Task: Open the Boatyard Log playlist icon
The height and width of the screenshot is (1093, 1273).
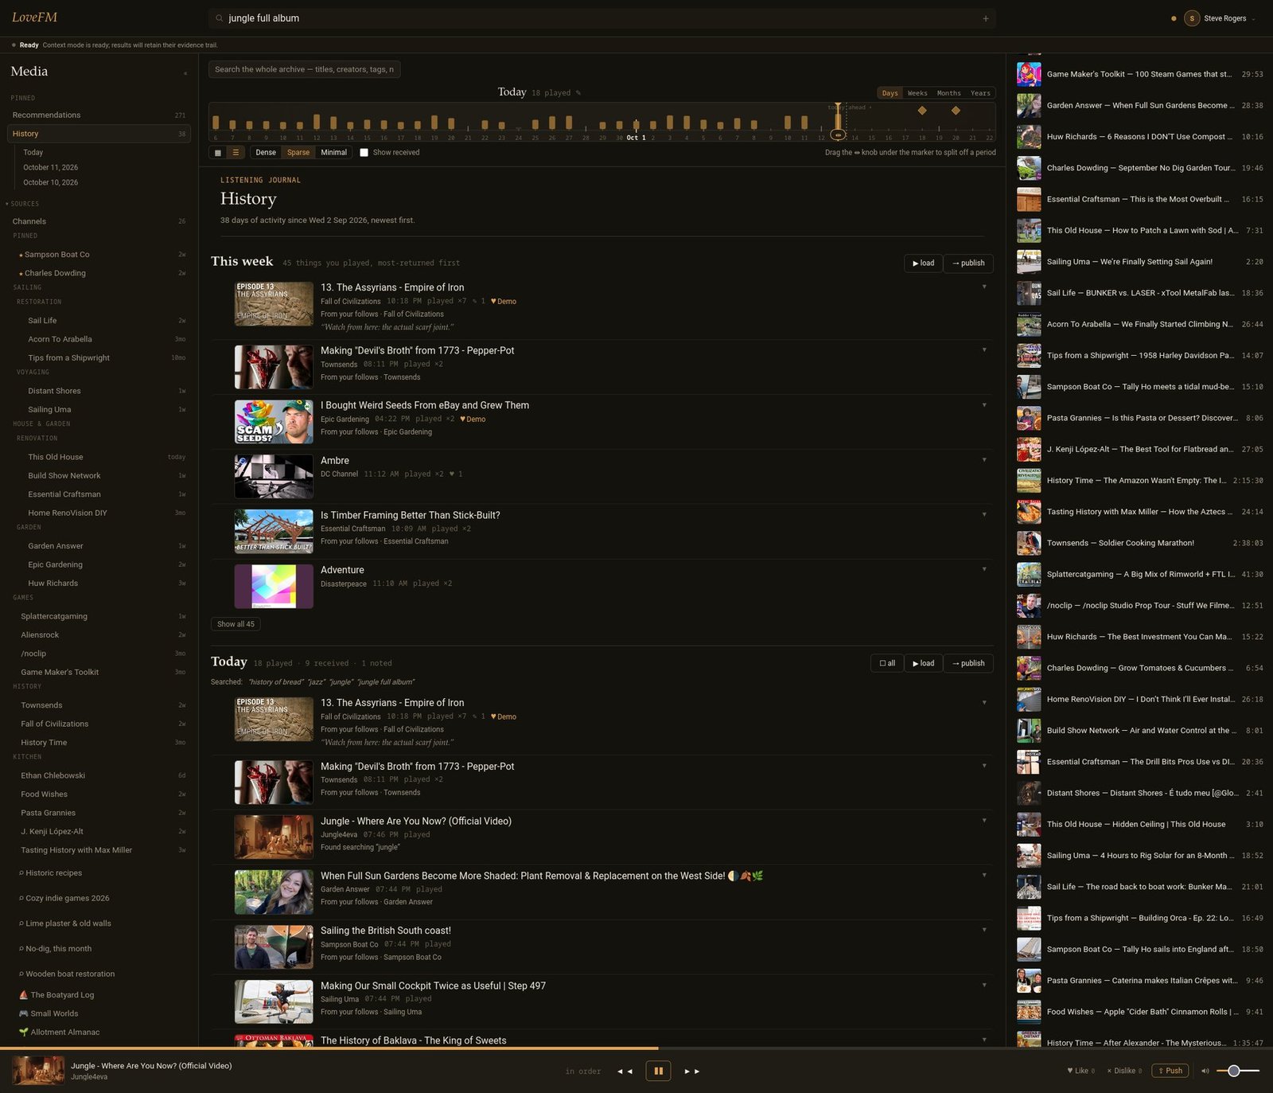Action: (x=23, y=995)
